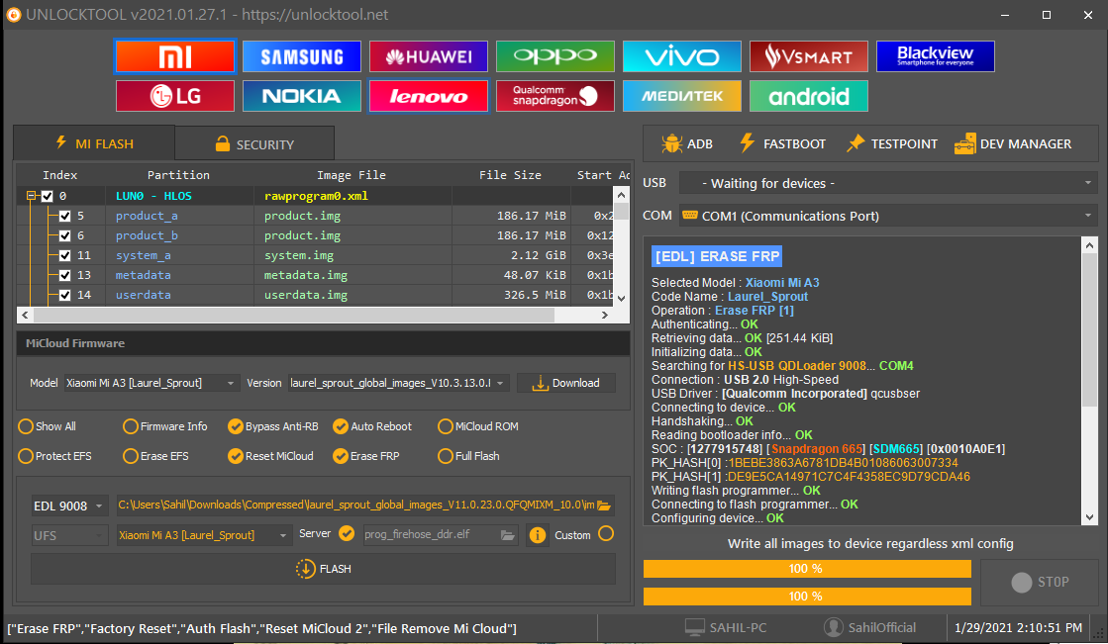
Task: Click the STOP button
Action: coord(1040,582)
